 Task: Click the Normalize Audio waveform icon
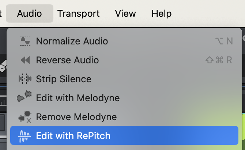25,41
